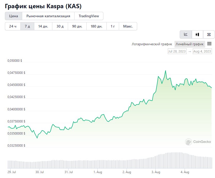This screenshot has width=215, height=178.
Task: Open the Рыночная капитализация tab
Action: point(48,16)
